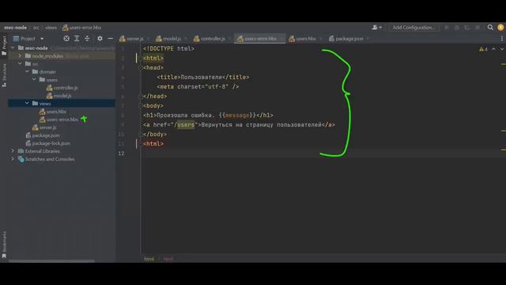Click mvc-node in the breadcrumb path
The width and height of the screenshot is (506, 285).
(16, 28)
